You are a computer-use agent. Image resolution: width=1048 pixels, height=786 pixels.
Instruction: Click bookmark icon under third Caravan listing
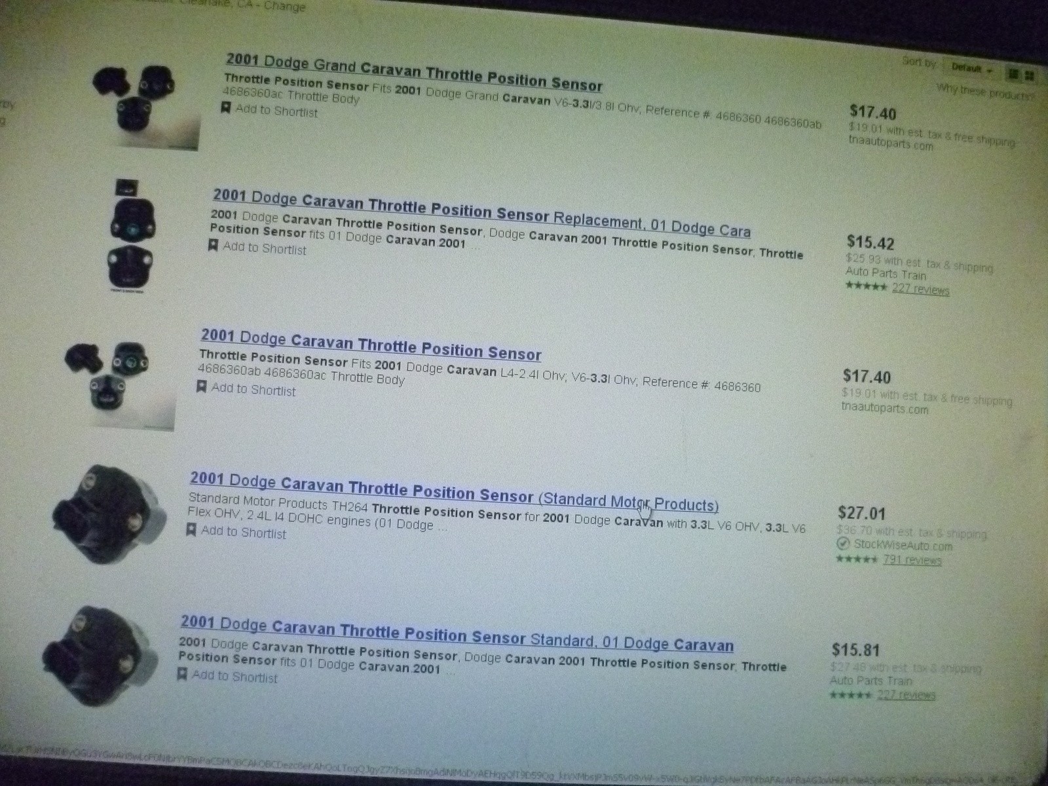(202, 387)
